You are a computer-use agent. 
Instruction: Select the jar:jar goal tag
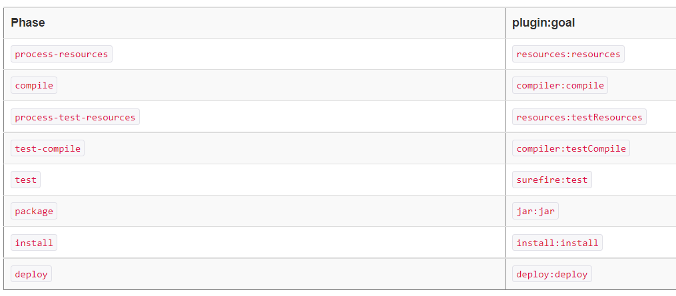[x=535, y=211]
